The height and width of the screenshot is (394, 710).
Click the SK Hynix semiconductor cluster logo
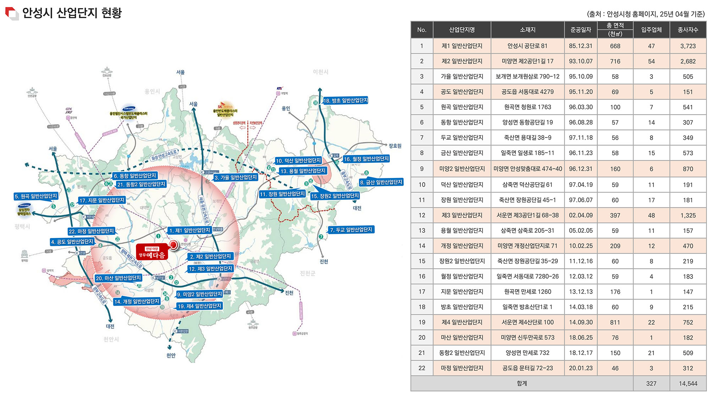click(225, 106)
